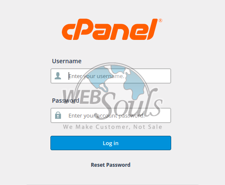Click the 'Enter your account password.' placeholder
This screenshot has height=185, width=225.
point(106,116)
